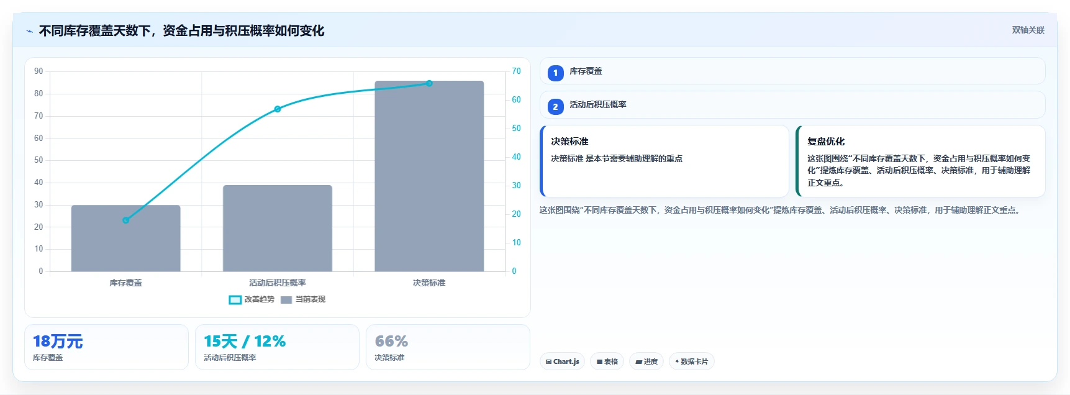The image size is (1070, 395).
Task: Click the 66% value
Action: [391, 341]
